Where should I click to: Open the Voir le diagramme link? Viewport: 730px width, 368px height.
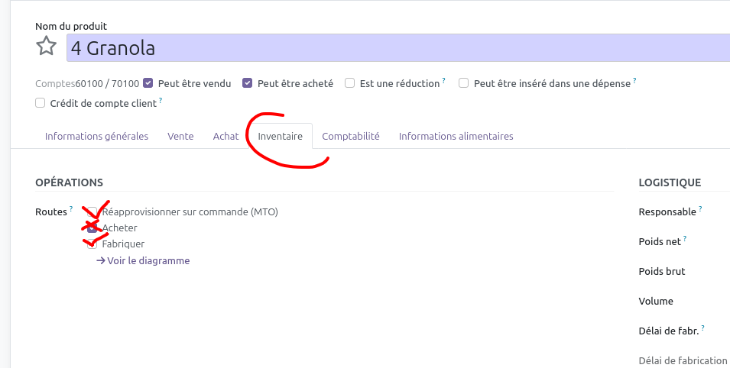[x=143, y=260]
